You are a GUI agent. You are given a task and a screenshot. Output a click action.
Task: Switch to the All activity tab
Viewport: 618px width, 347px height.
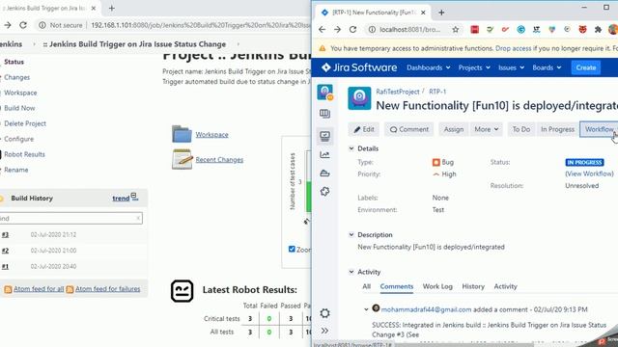[367, 286]
